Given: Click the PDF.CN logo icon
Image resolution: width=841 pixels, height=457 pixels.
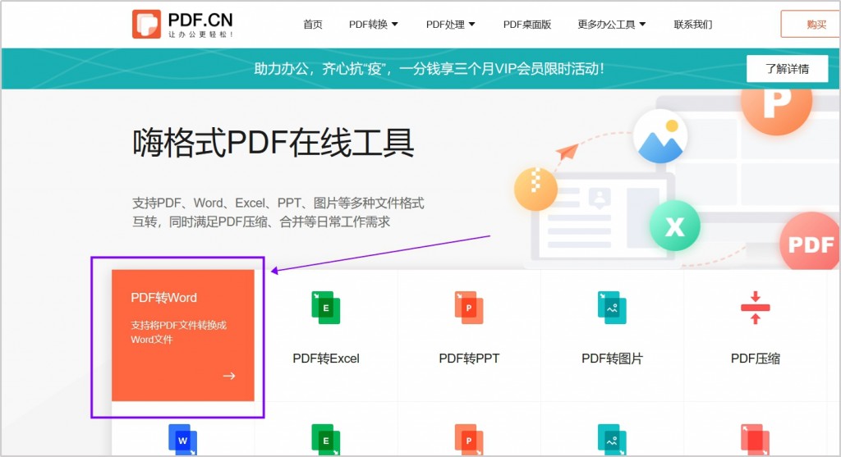Looking at the screenshot, I should point(146,24).
